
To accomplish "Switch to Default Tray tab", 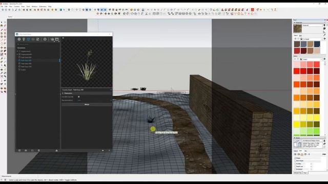I will (297, 173).
